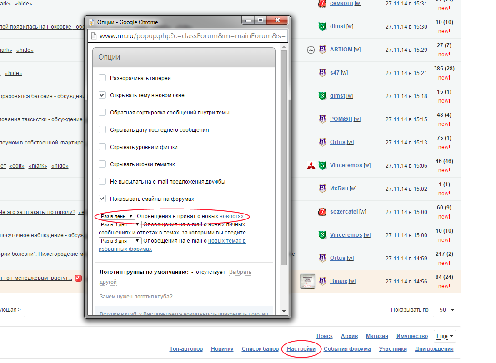496x363 pixels.
Task: Open Настройки link in footer
Action: 301,349
